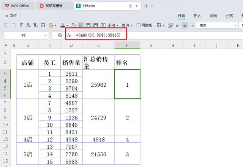Switch to the 开始 ribbon tab
The width and height of the screenshot is (243, 167).
point(181,16)
